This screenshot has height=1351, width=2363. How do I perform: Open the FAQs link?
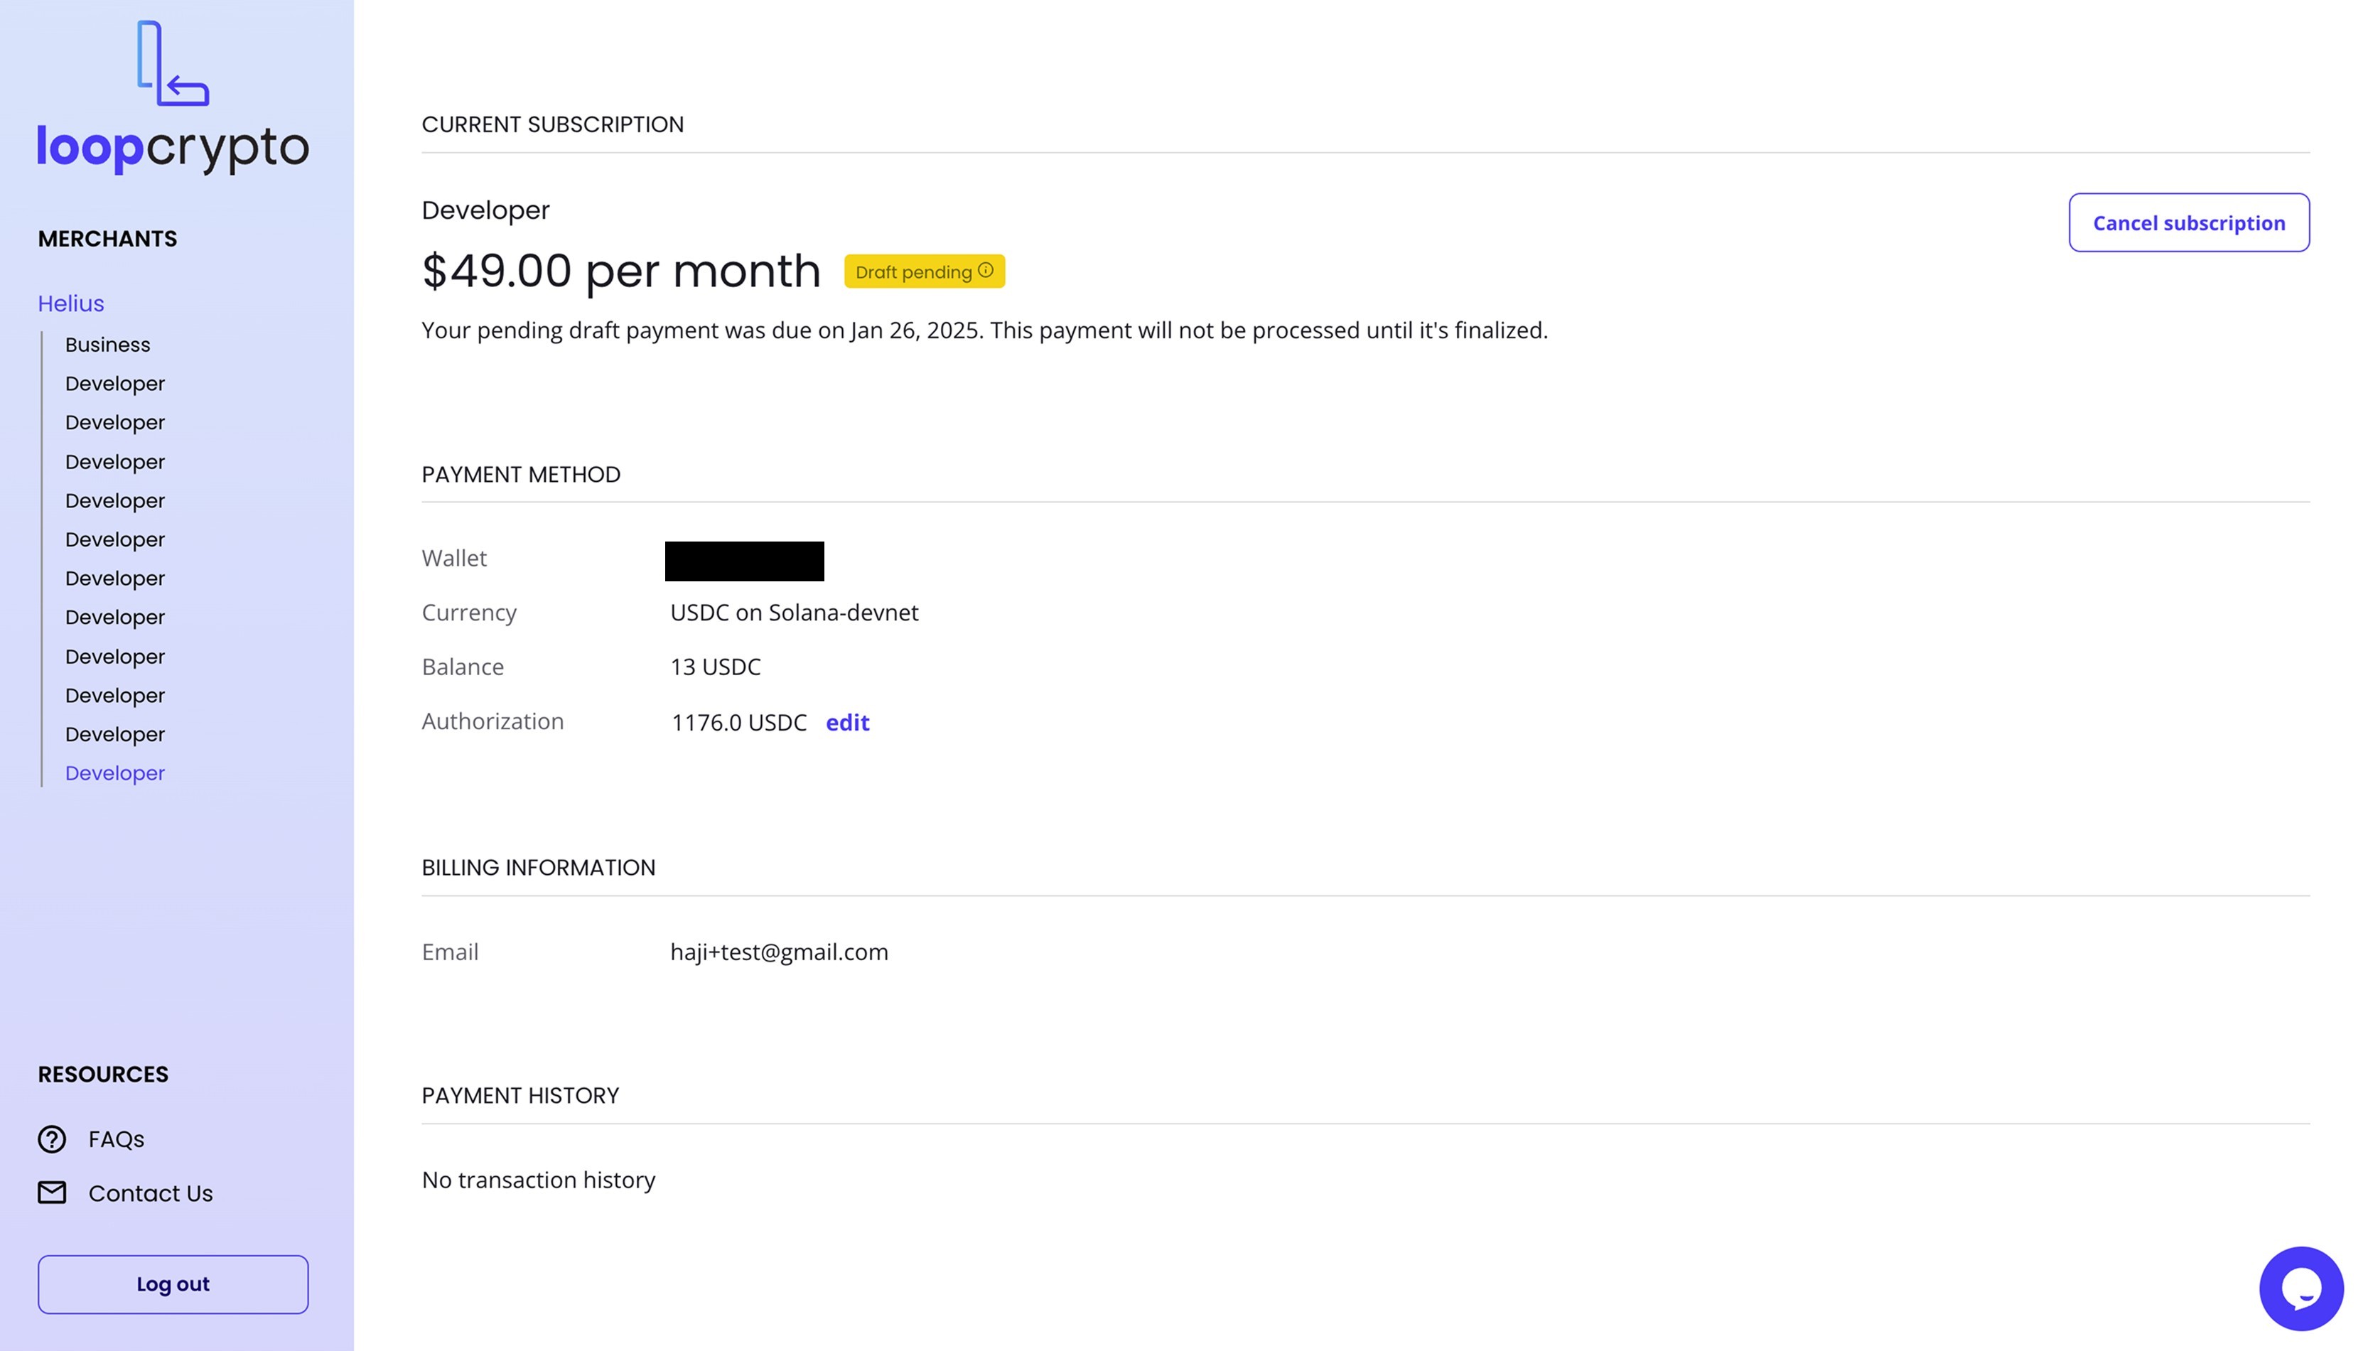[116, 1139]
